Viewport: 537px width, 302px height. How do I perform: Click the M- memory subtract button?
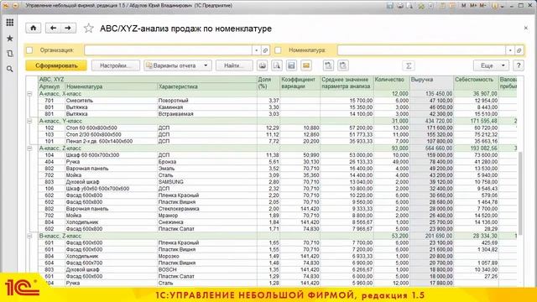point(483,6)
